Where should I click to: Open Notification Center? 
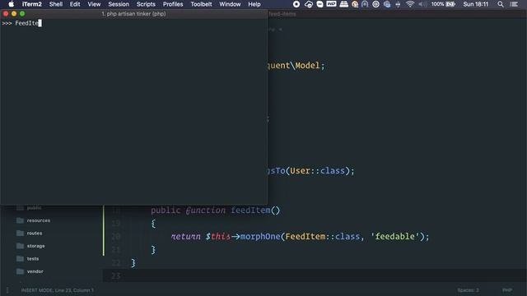click(x=514, y=4)
